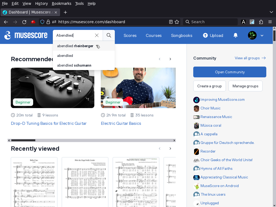Toggle reader view icon
The width and height of the screenshot is (276, 207).
pos(171,22)
